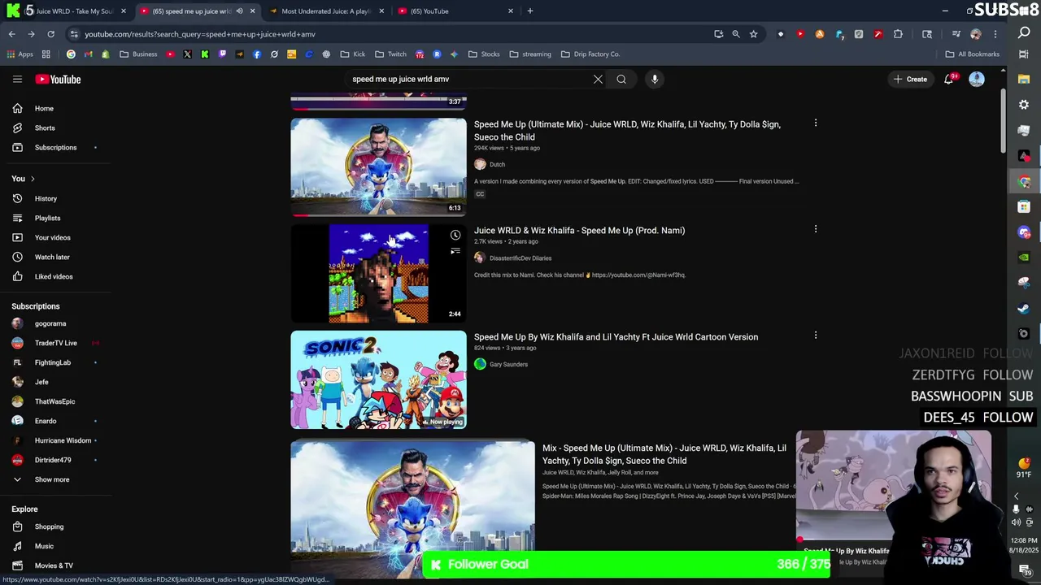Open the TraderTV Live subscription
This screenshot has width=1041, height=585.
click(55, 343)
